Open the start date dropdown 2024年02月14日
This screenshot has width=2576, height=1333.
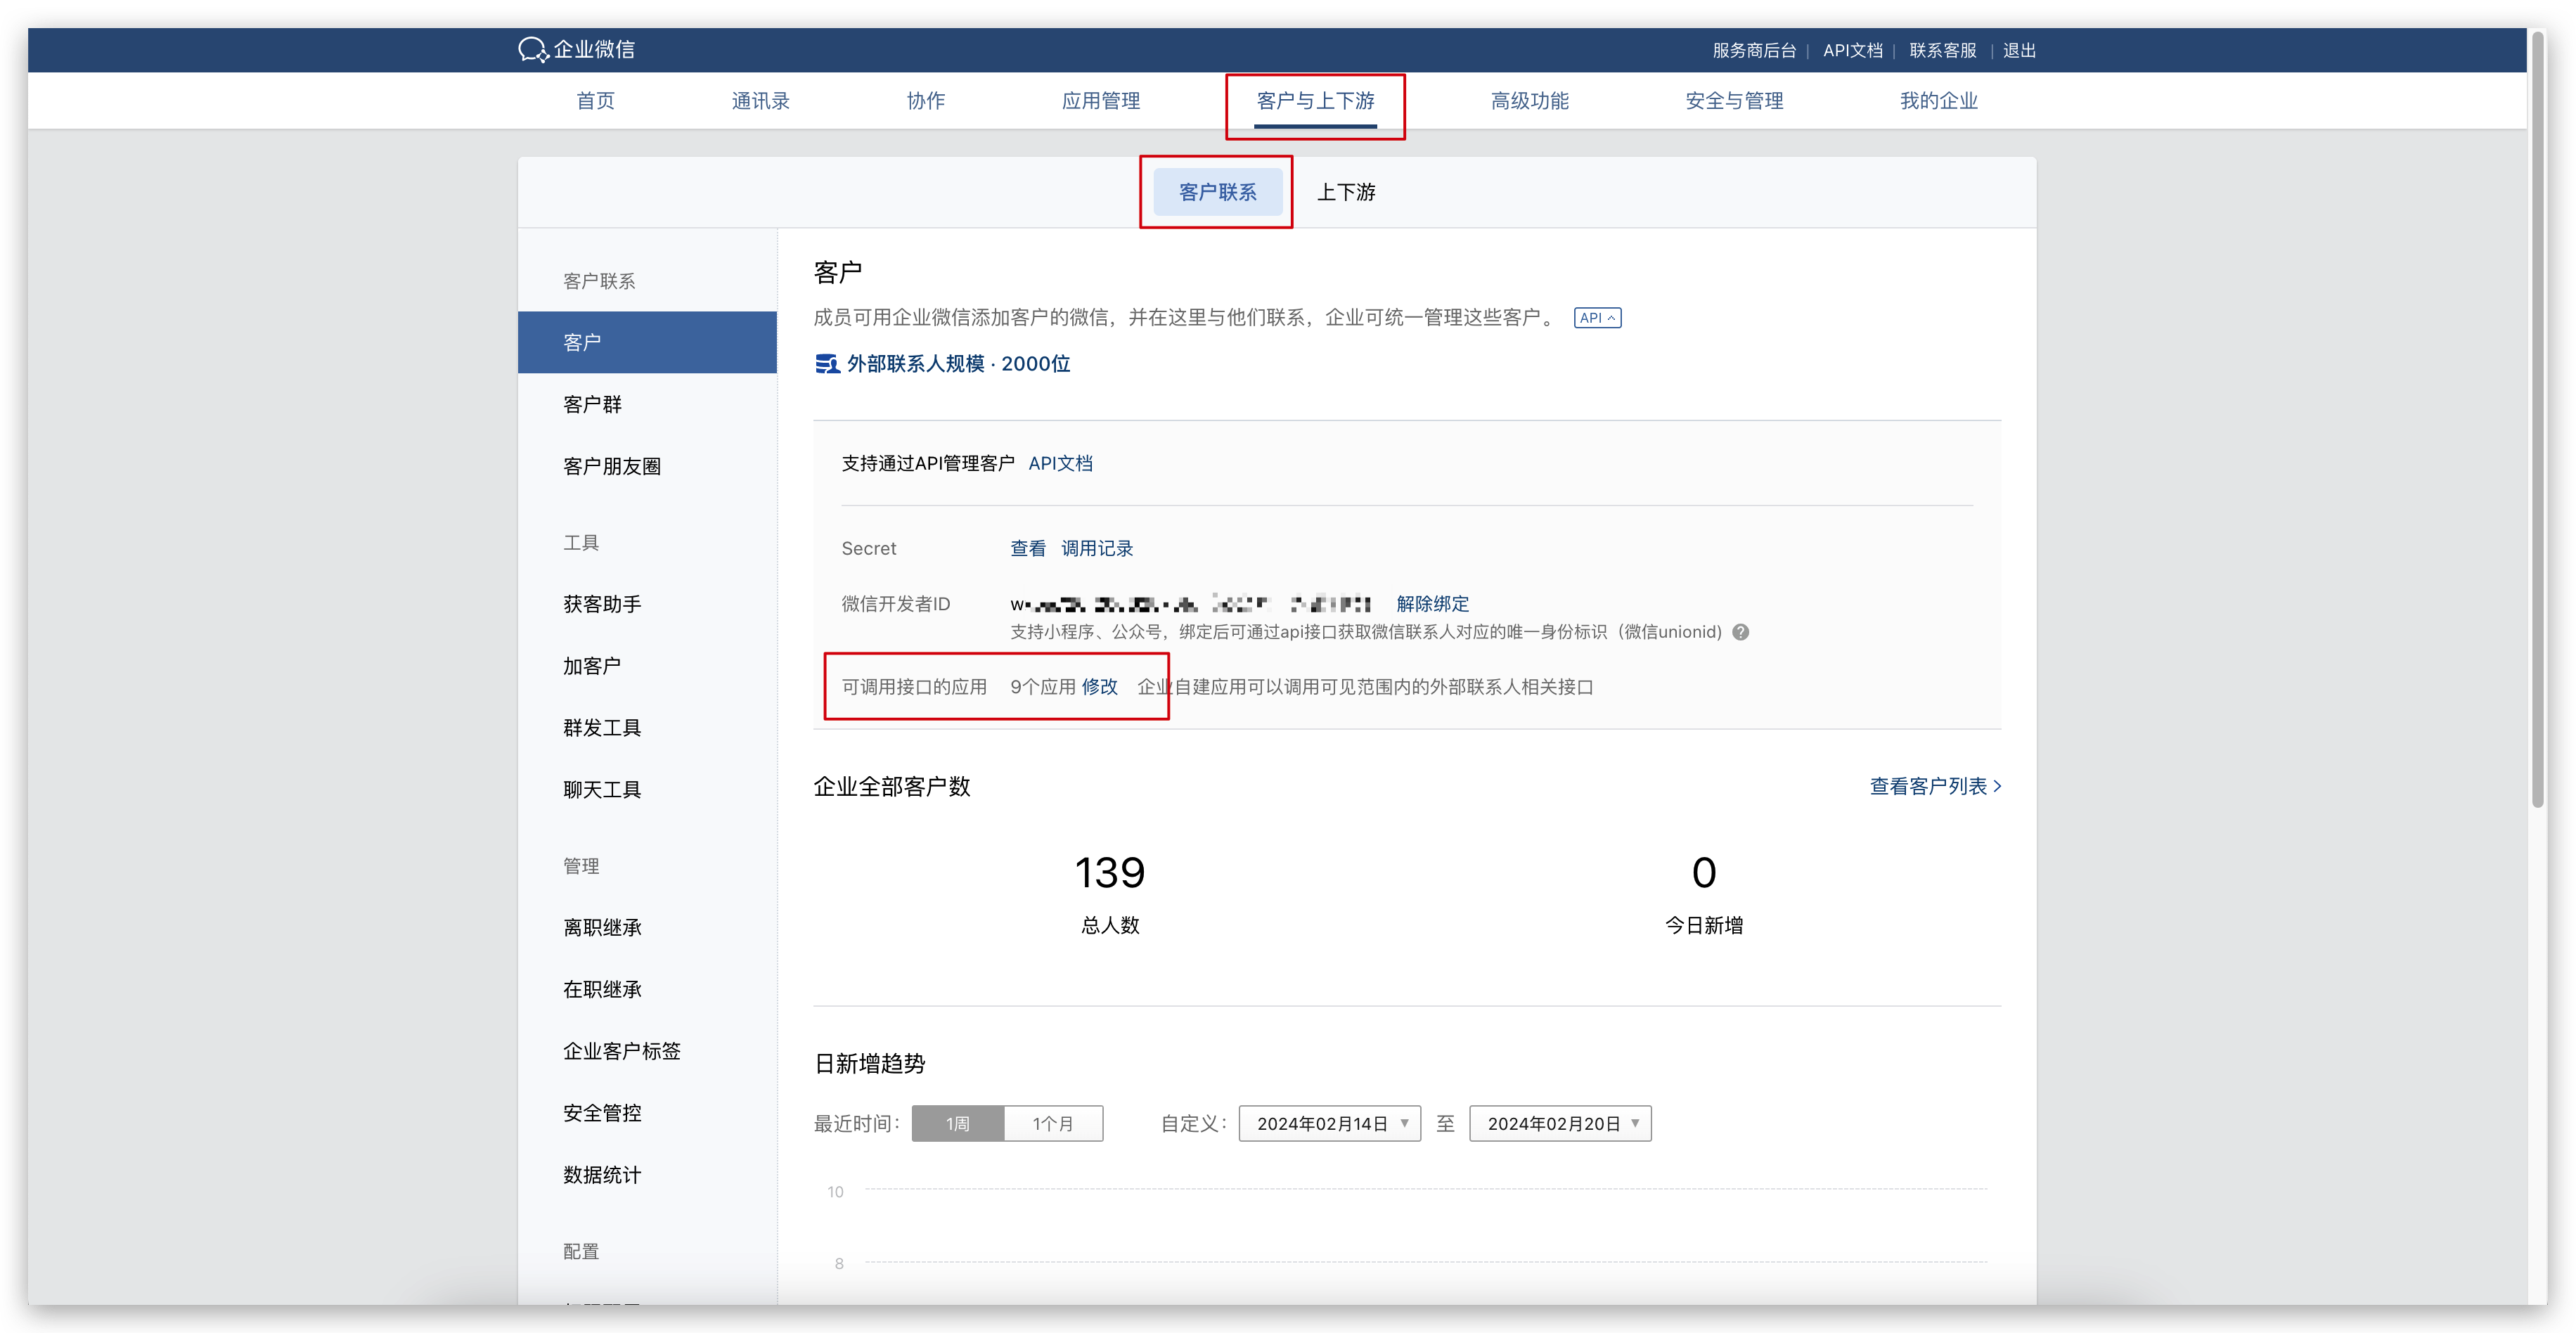1329,1123
